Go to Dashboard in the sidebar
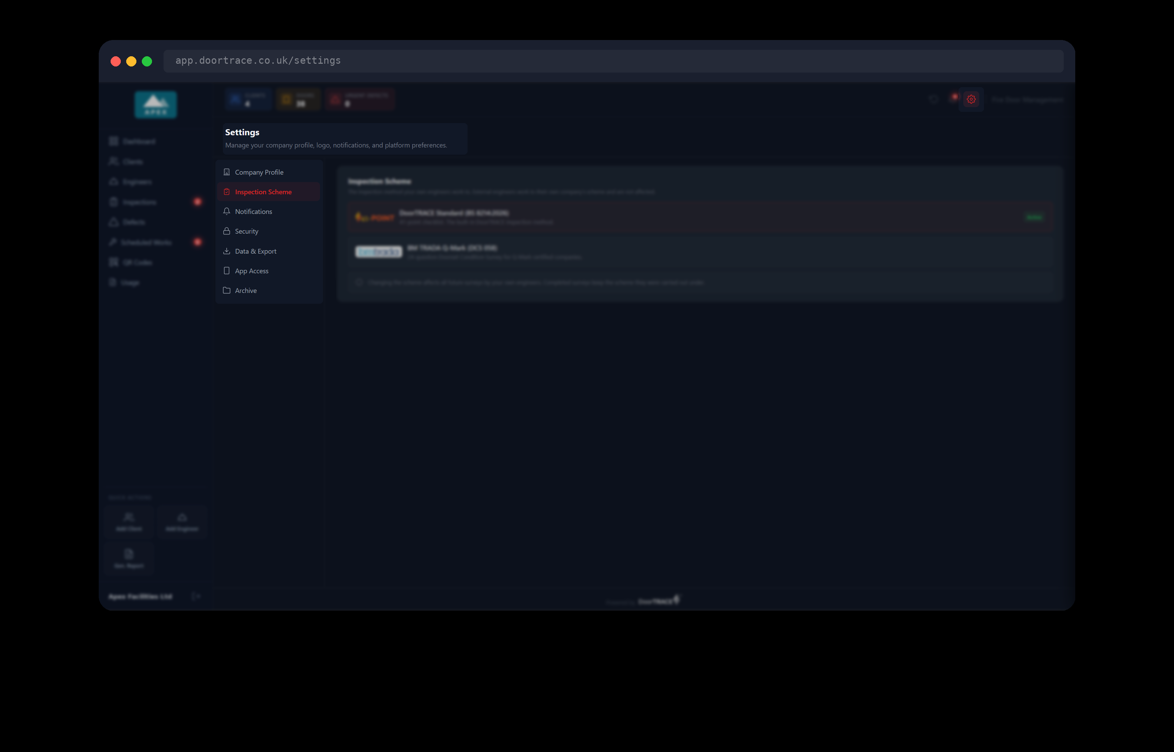Screen dimensions: 1174x752 coord(155,142)
